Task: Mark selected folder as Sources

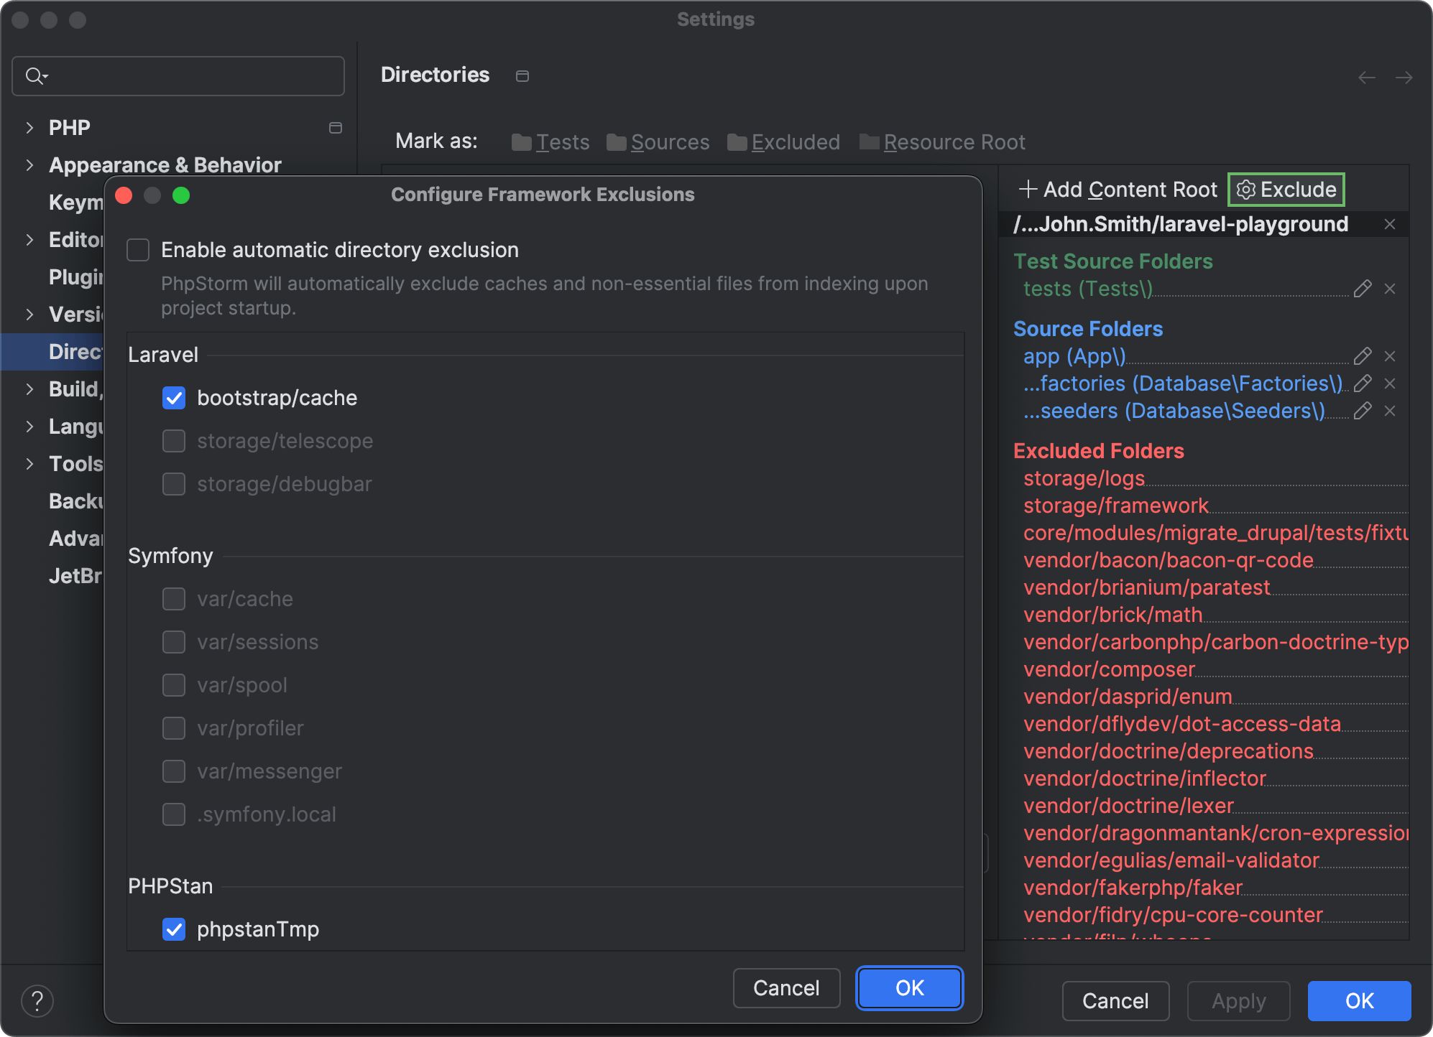Action: (669, 142)
